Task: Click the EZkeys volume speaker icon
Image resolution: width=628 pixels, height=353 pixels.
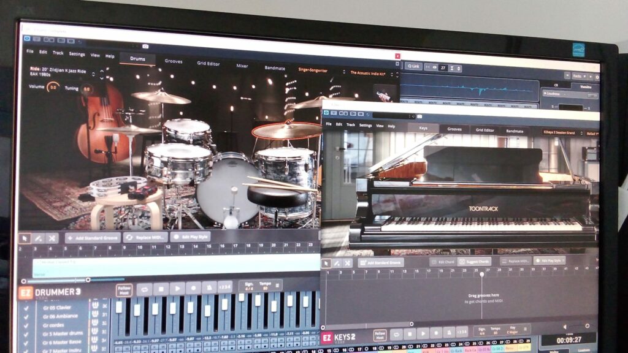Action: (565, 327)
